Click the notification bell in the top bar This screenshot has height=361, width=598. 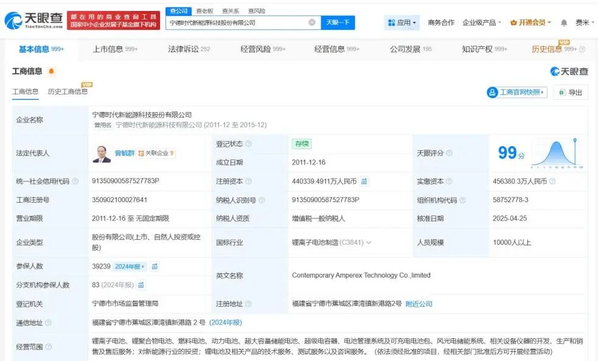point(564,23)
